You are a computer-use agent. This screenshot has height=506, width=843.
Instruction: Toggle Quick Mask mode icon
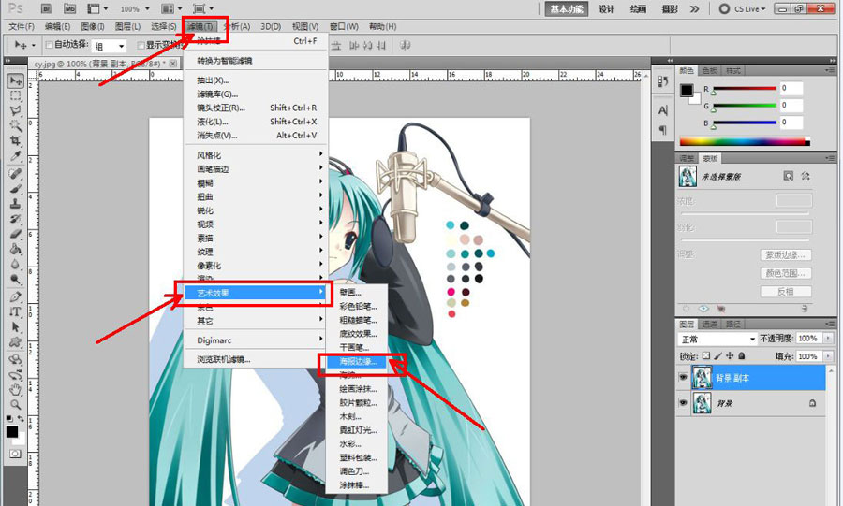pyautogui.click(x=15, y=454)
